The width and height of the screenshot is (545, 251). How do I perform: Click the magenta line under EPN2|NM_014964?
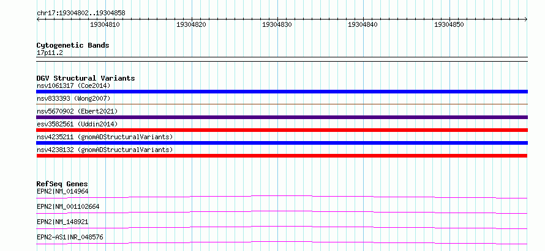[282, 197]
